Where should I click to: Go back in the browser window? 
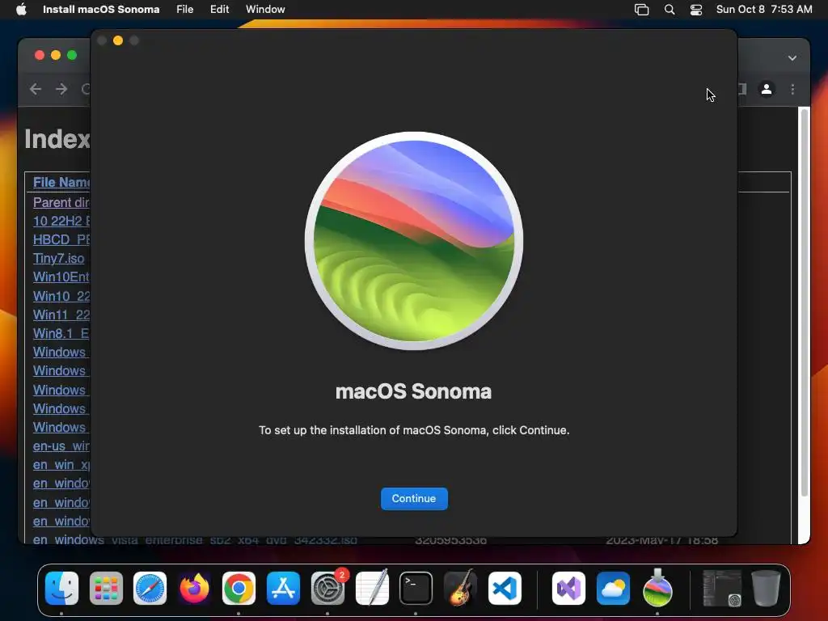[x=36, y=89]
